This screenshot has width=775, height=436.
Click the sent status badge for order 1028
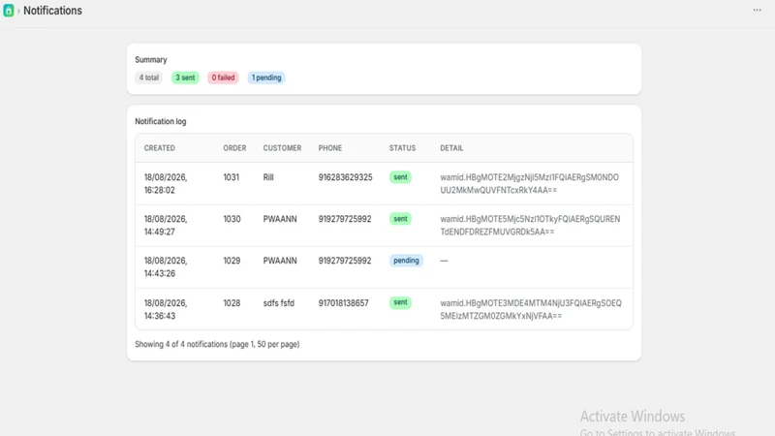[x=400, y=302]
